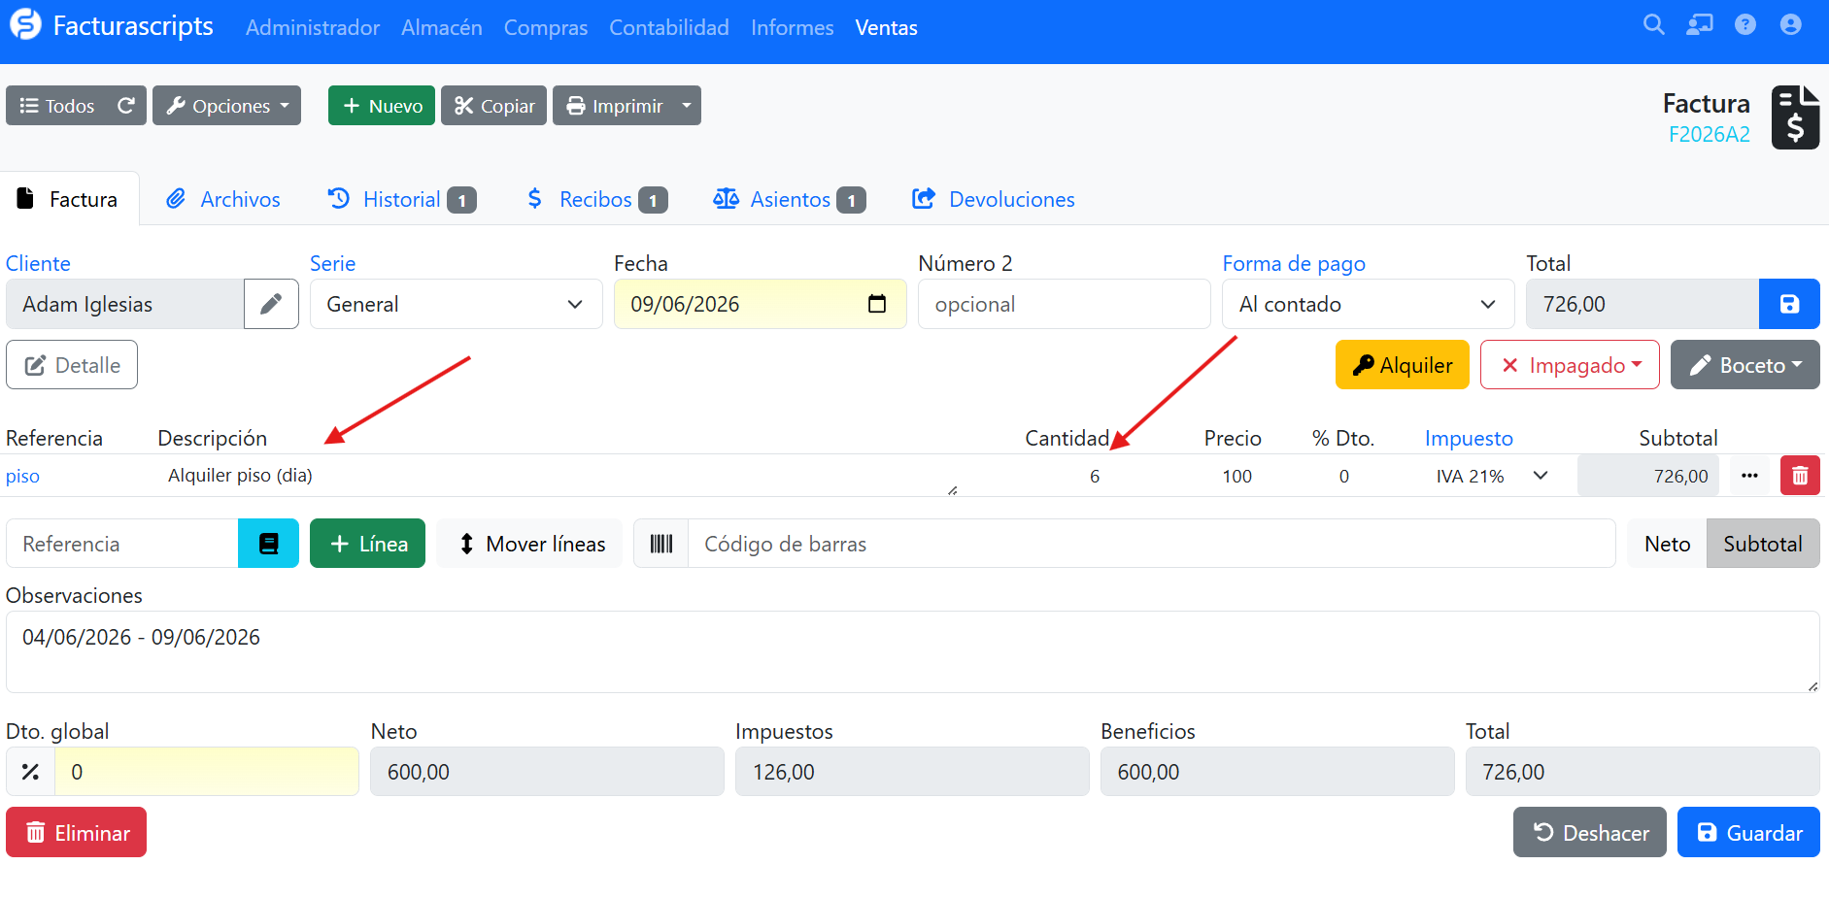Click the line description Alquiler piso (dia)

coord(240,475)
